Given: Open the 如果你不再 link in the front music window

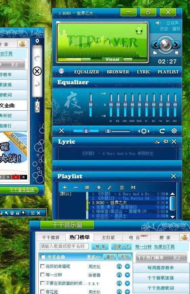Looking at the screenshot, I should [164, 247].
